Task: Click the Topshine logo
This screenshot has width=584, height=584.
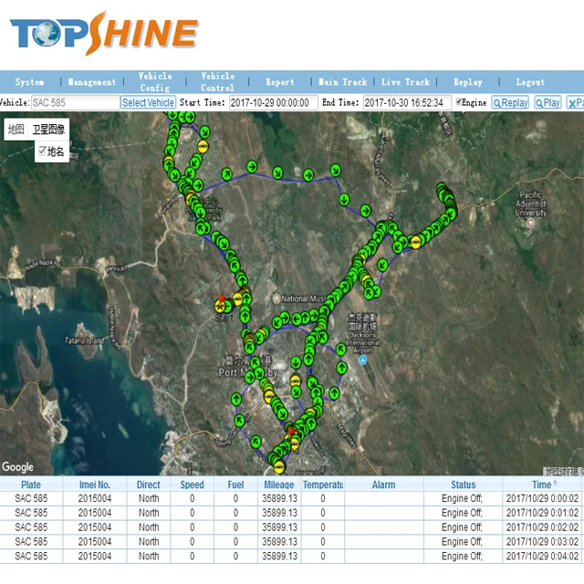Action: pyautogui.click(x=103, y=33)
